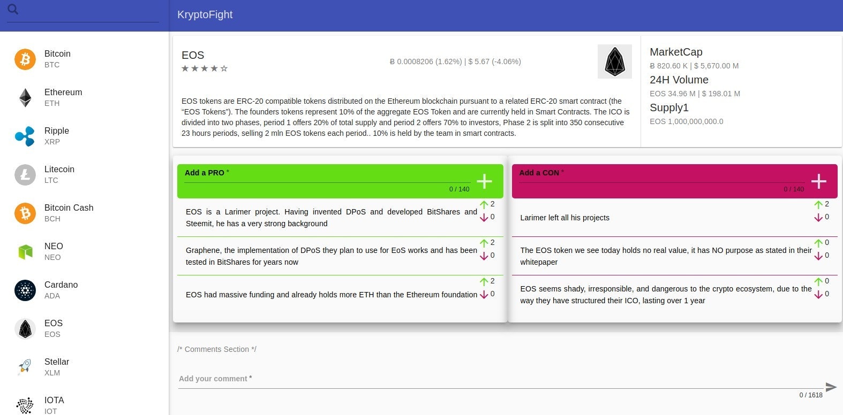The height and width of the screenshot is (415, 843).
Task: Downvote 'Larimer left all his projects' CON
Action: (818, 217)
